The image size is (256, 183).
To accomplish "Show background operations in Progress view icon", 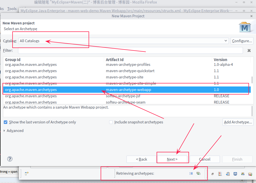I will click(198, 173).
